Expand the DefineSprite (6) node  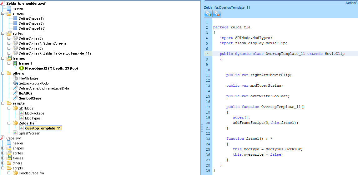pyautogui.click(x=9, y=48)
